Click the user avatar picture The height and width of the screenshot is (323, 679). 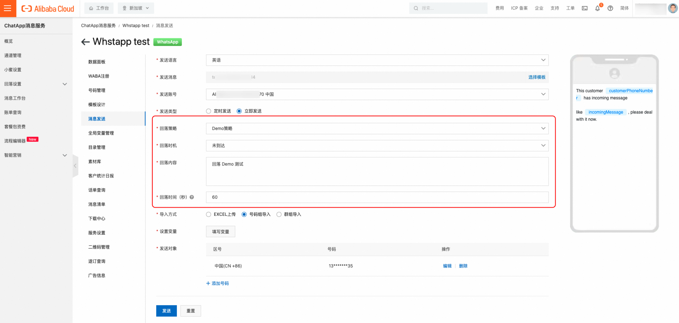tap(673, 8)
